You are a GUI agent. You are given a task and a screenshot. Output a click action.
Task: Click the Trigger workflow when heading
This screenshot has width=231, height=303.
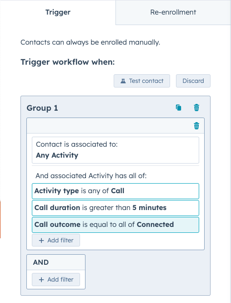pos(67,62)
